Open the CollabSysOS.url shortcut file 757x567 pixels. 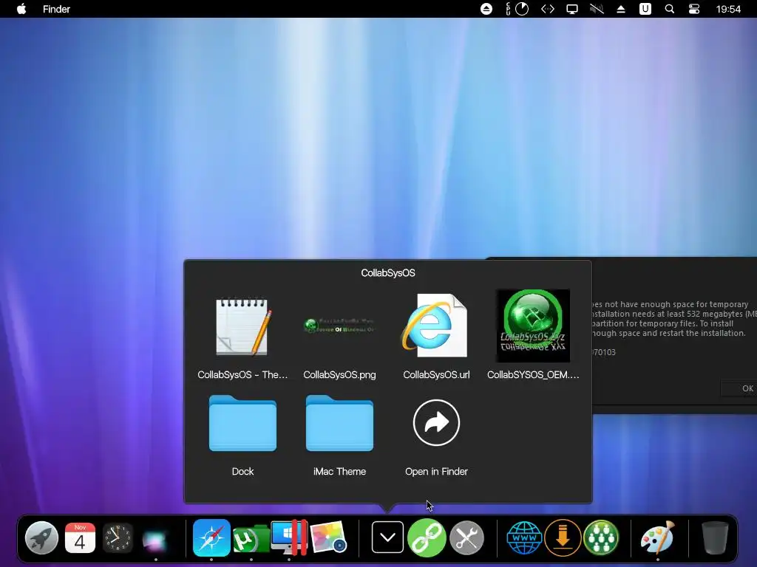tap(435, 326)
